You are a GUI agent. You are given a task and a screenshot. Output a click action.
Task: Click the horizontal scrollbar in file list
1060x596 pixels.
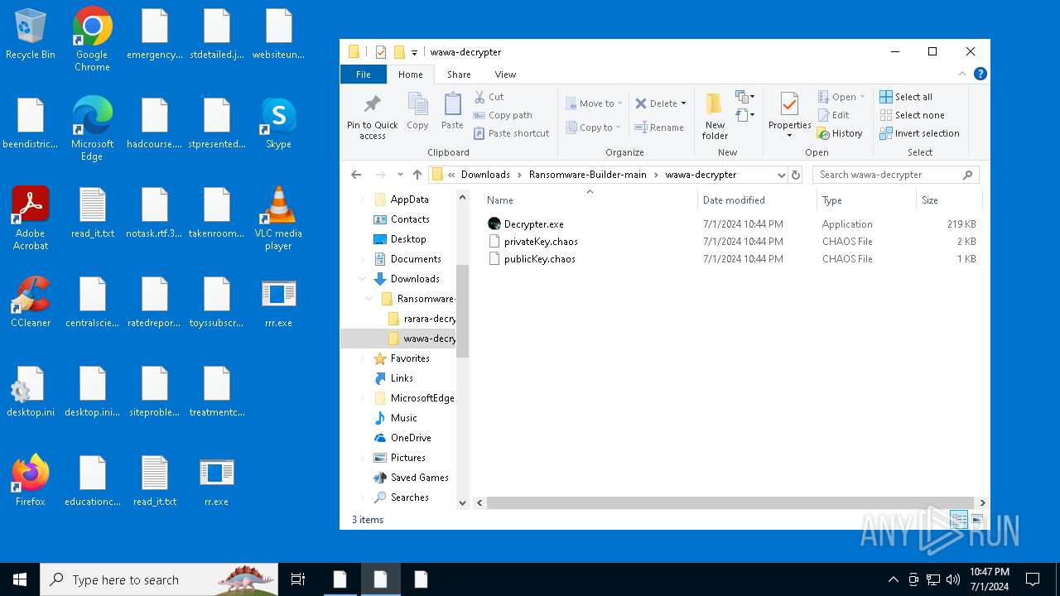(x=730, y=502)
